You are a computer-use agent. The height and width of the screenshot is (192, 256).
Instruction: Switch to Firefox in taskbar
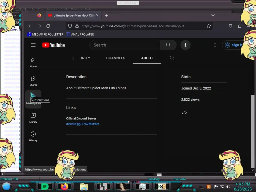tap(64, 186)
